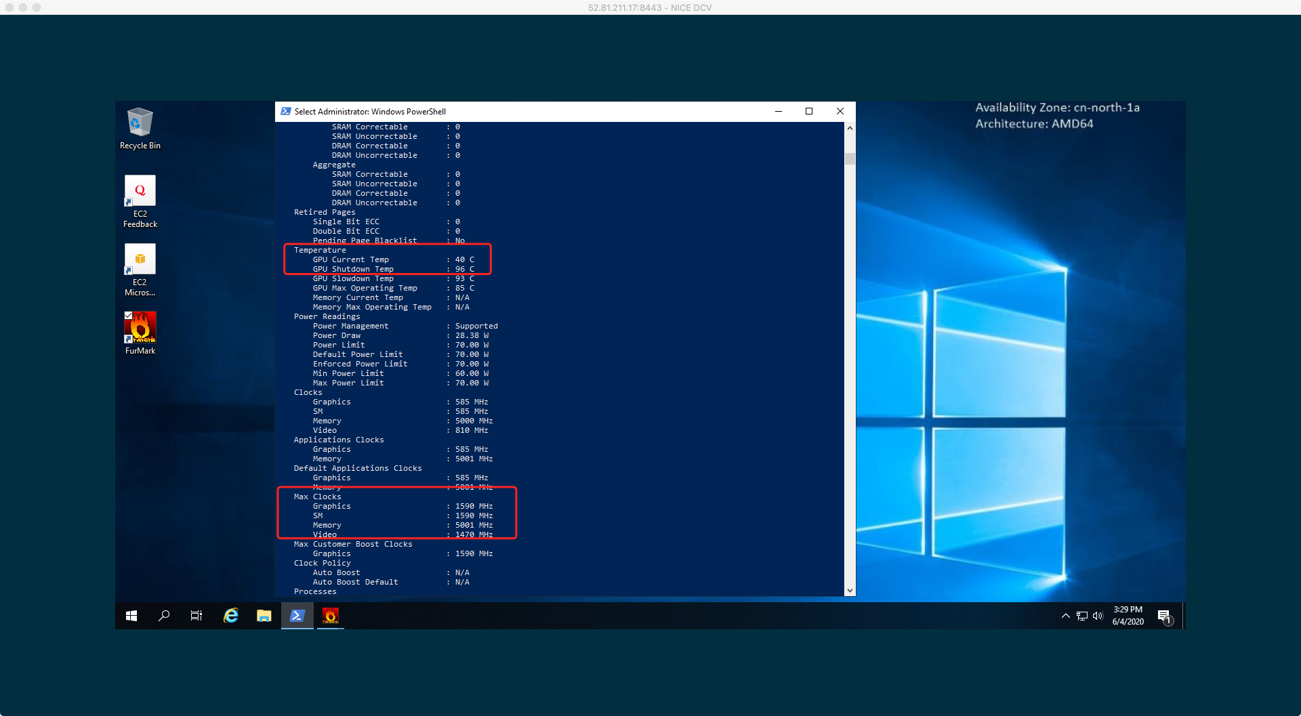Open the volume speaker tray icon
This screenshot has height=716, width=1301.
(1098, 616)
